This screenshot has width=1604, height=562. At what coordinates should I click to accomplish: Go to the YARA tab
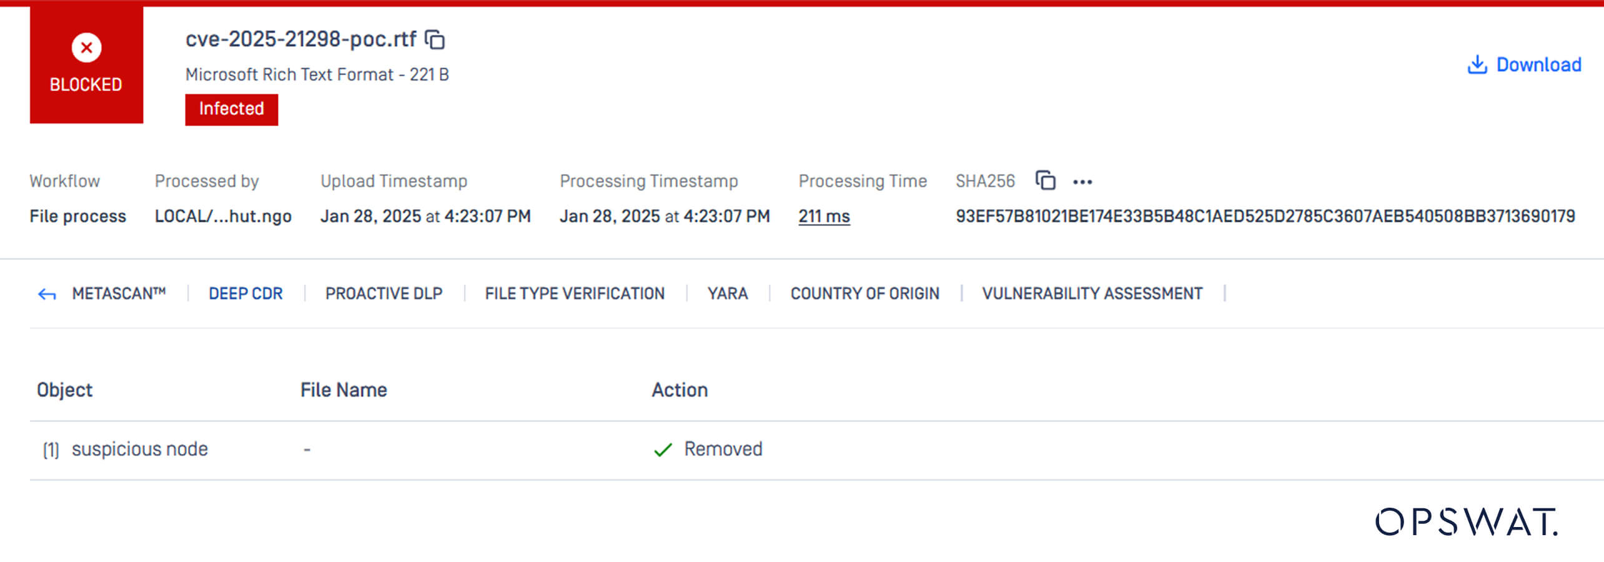(728, 293)
